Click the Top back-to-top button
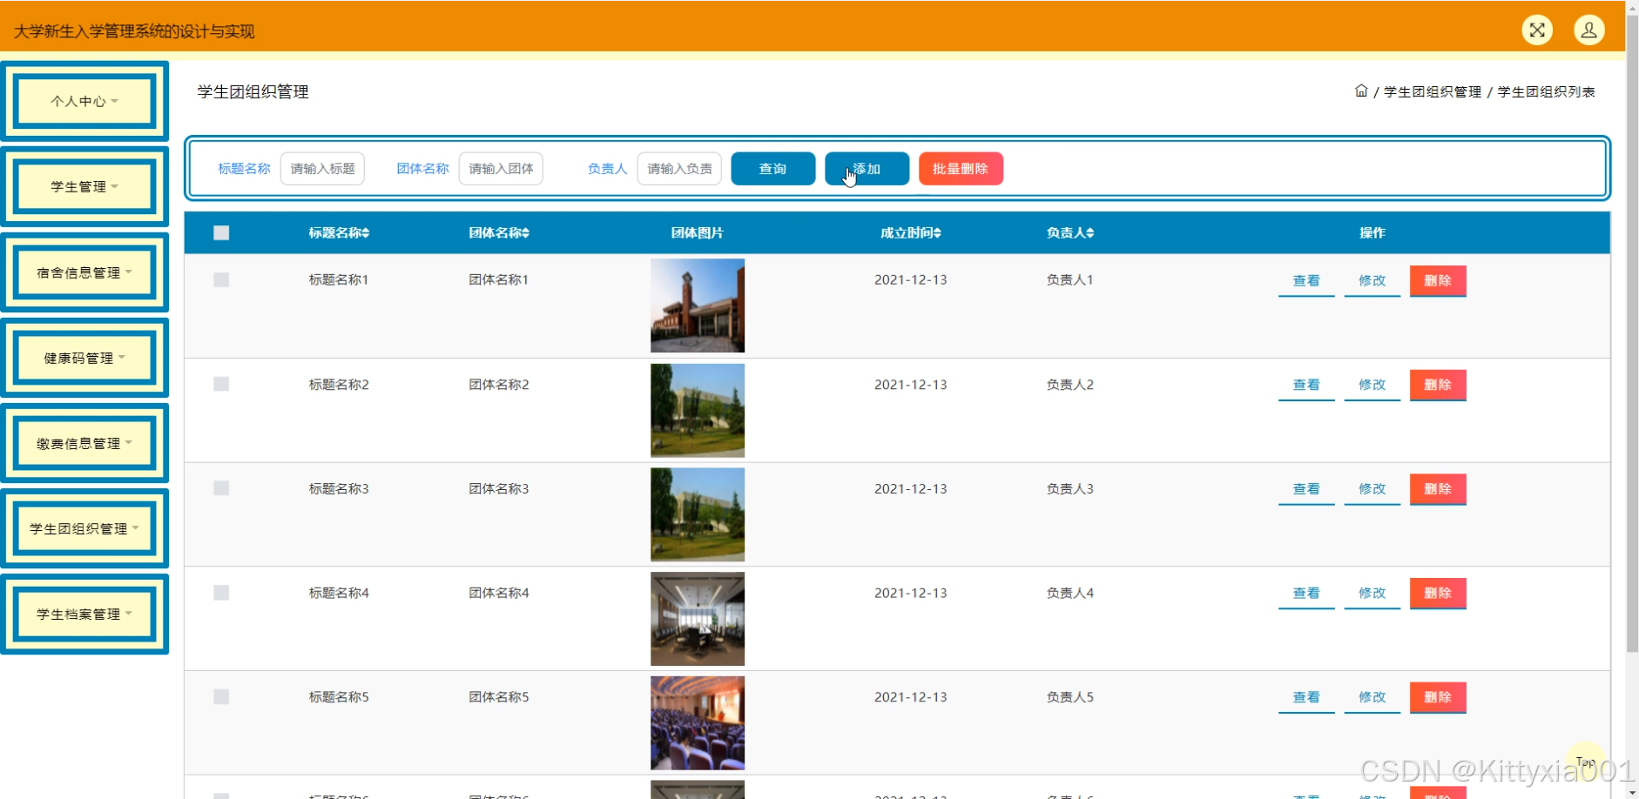The image size is (1639, 799). point(1585,762)
